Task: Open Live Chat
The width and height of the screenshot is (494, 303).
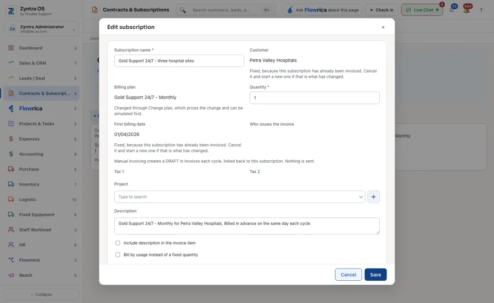Action: pyautogui.click(x=422, y=10)
